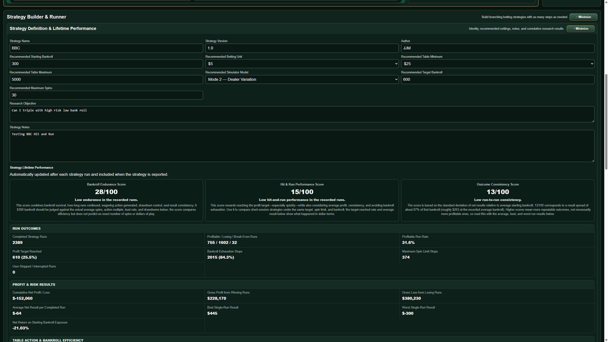Click Gross Loss from Losing Runs $380,230
608x342 pixels.
(411, 299)
